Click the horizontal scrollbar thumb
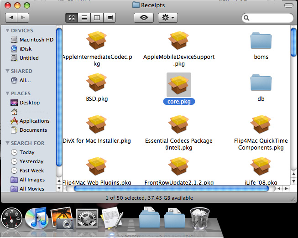 (171, 189)
